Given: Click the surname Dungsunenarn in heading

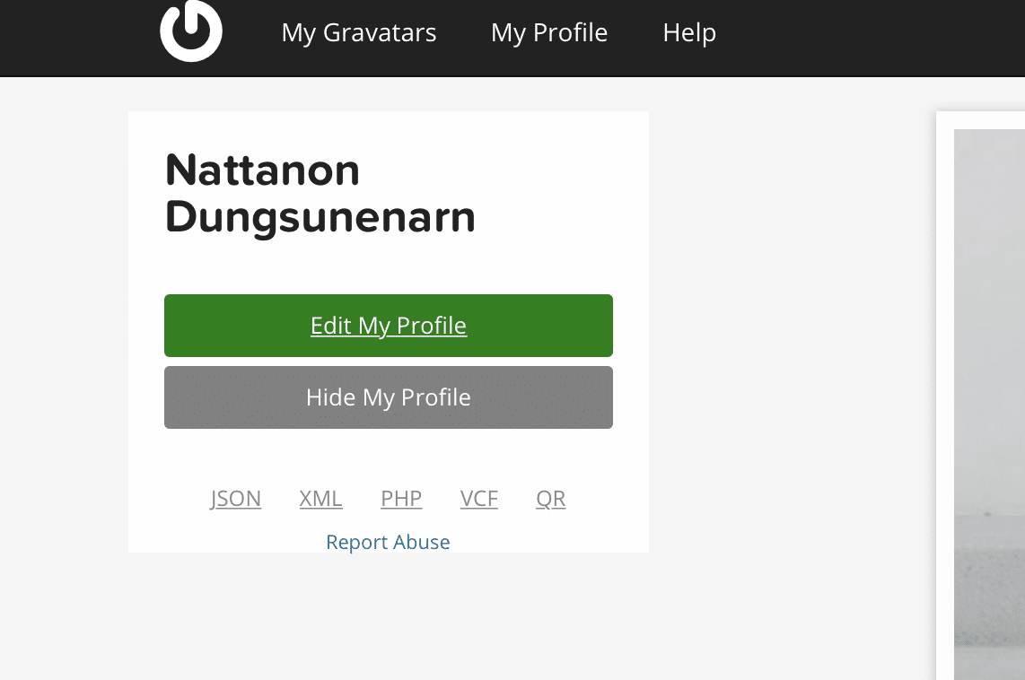Looking at the screenshot, I should pos(320,217).
